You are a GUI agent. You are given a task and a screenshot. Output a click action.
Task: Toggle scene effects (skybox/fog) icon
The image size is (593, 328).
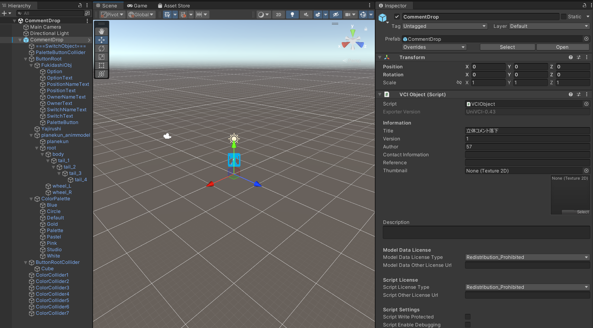[318, 15]
